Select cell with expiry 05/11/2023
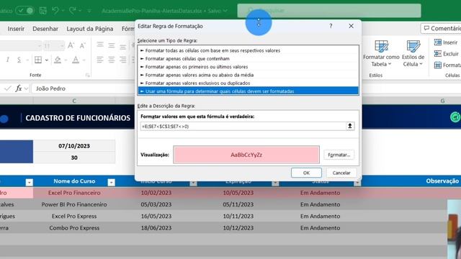Screen dimensions: 461x259 click(238, 204)
